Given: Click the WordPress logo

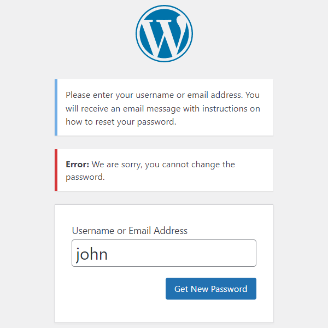Looking at the screenshot, I should click(164, 34).
